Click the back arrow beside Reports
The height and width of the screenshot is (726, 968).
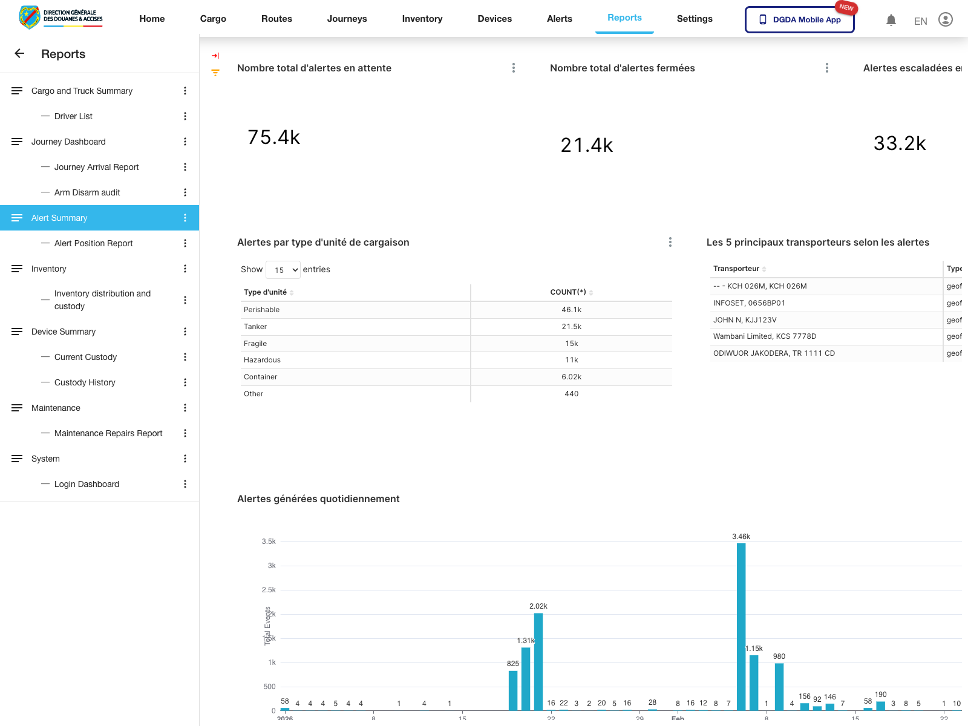coord(19,54)
